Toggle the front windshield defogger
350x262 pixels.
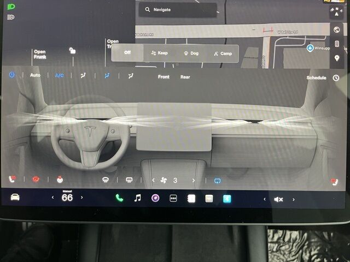click(x=106, y=180)
